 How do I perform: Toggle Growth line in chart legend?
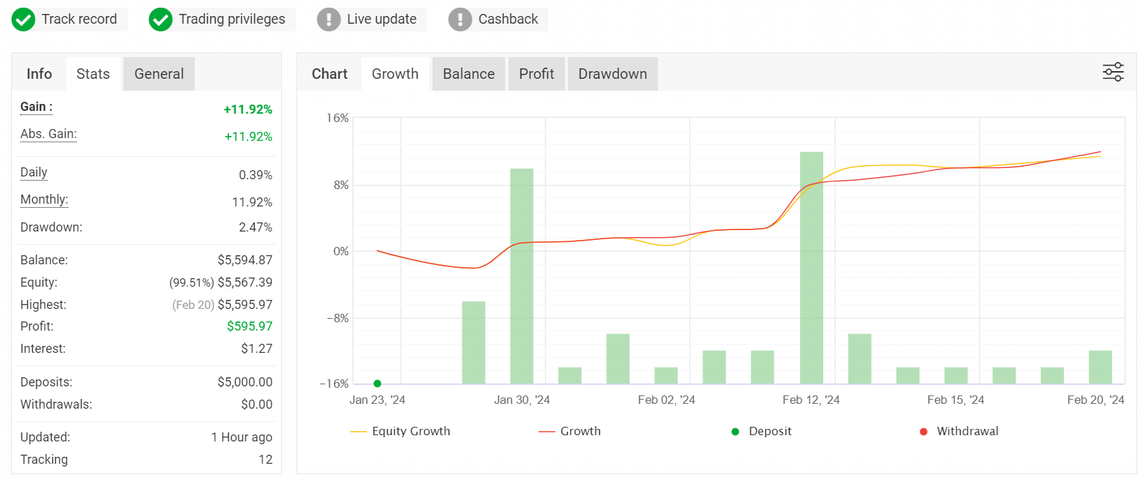(546, 432)
